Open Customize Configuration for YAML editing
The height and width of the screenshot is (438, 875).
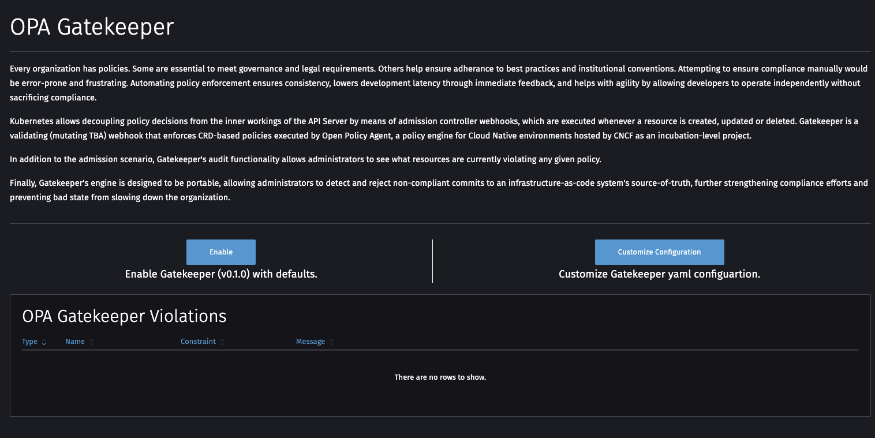659,252
